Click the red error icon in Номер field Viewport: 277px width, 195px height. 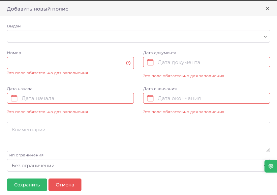pyautogui.click(x=128, y=63)
